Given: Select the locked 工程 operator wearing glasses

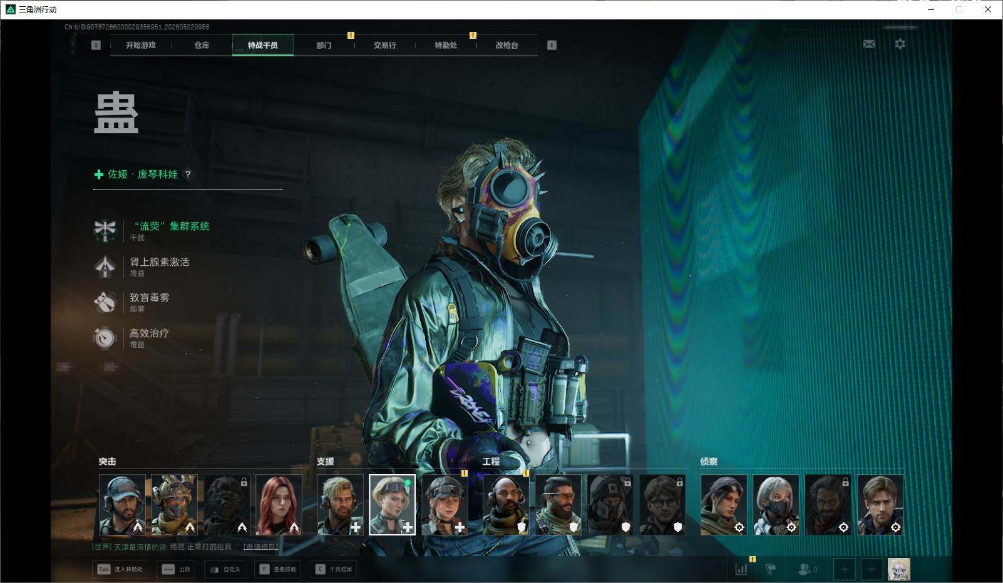Looking at the screenshot, I should coord(662,505).
